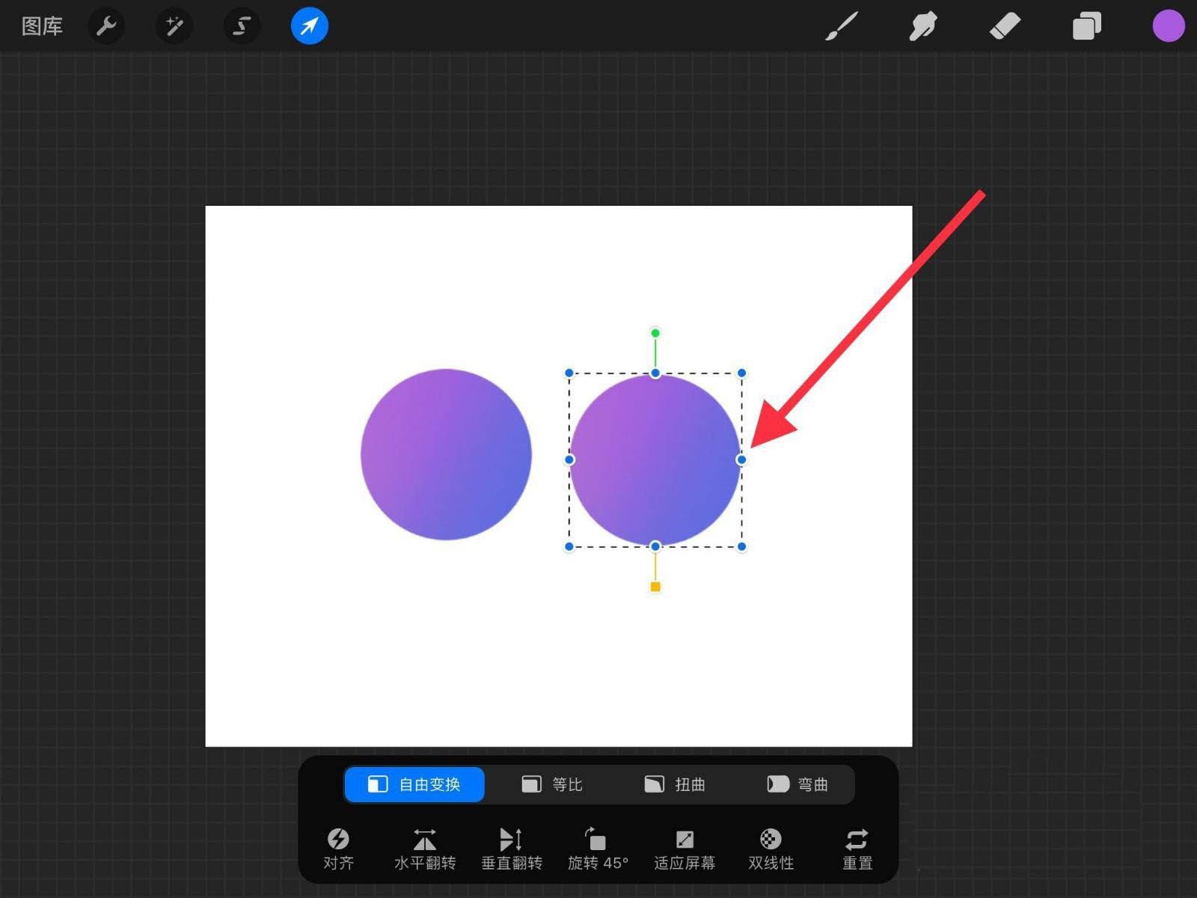Tap the green rotation node above selection
1197x898 pixels.
(x=655, y=332)
